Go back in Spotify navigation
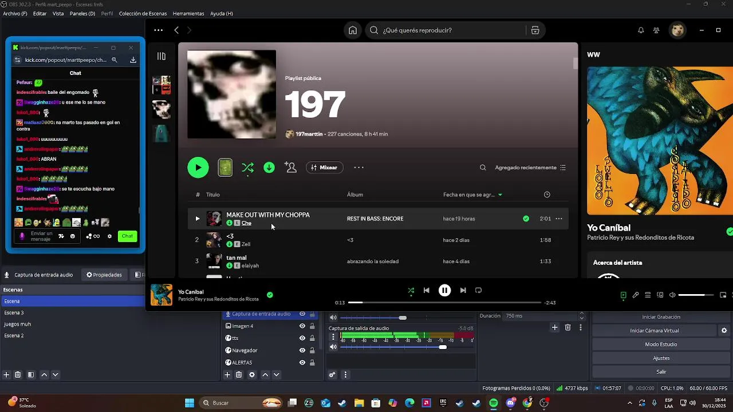Image resolution: width=733 pixels, height=412 pixels. [176, 30]
